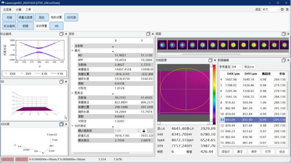The image size is (291, 163).
Task: Toggle the 3D toolbar button
Action: tap(56, 26)
